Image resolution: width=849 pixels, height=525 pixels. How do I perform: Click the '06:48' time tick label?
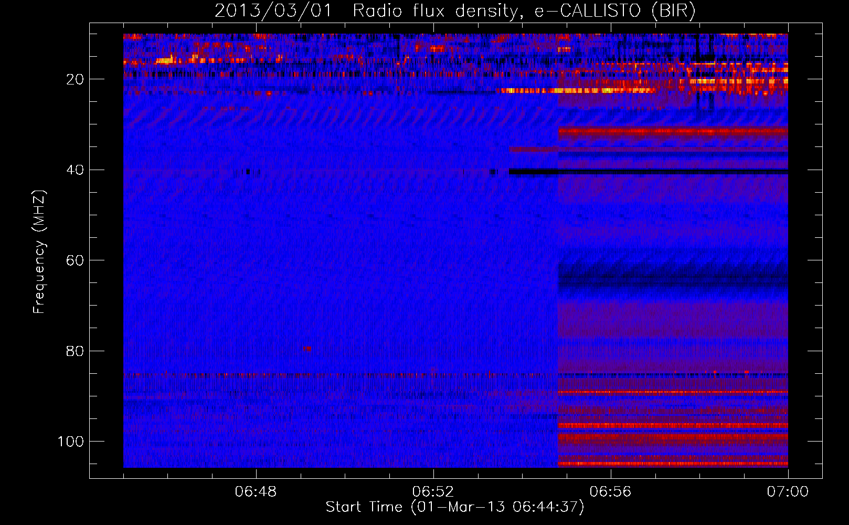[256, 492]
